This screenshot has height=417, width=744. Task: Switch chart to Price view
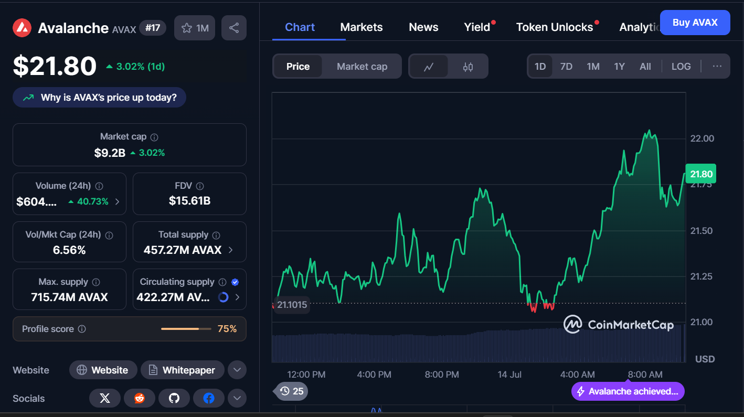pos(298,67)
